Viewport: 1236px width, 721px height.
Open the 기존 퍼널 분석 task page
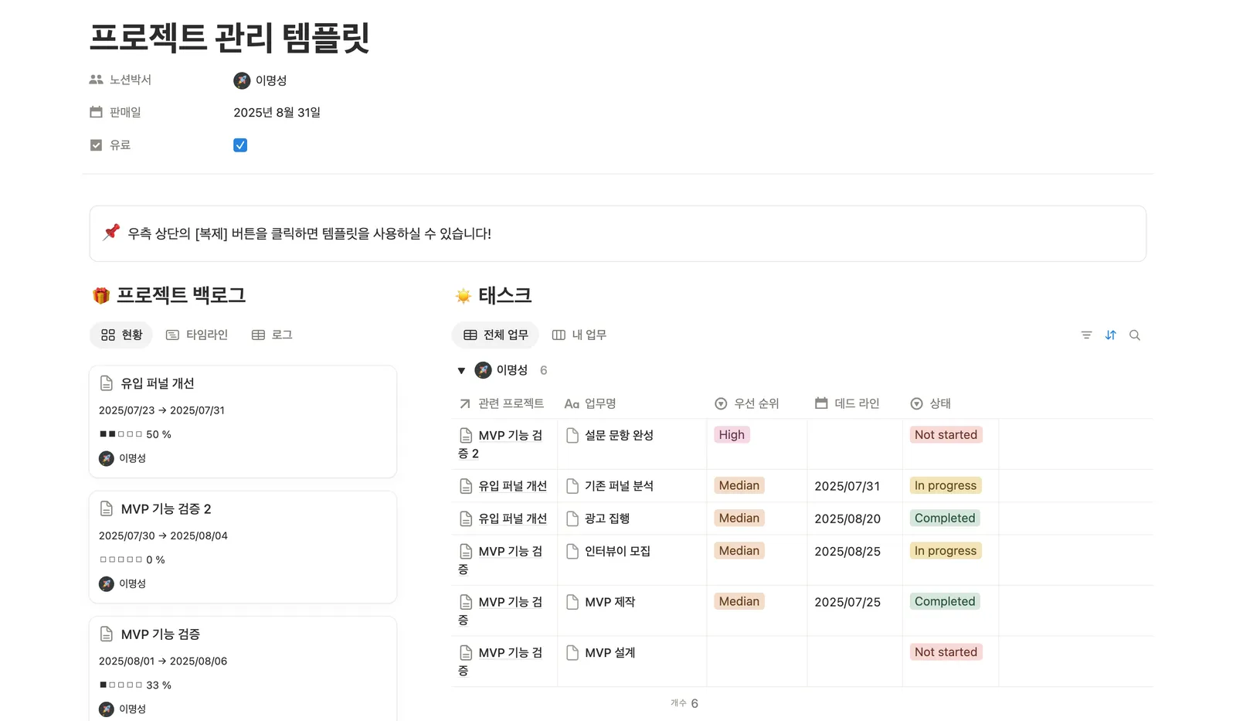tap(619, 486)
